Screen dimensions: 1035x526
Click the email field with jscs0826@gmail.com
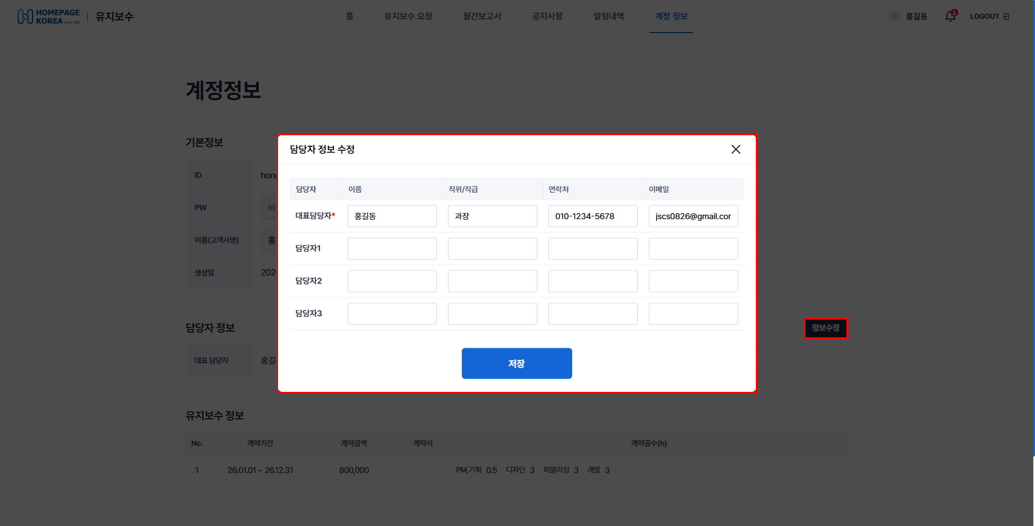693,216
